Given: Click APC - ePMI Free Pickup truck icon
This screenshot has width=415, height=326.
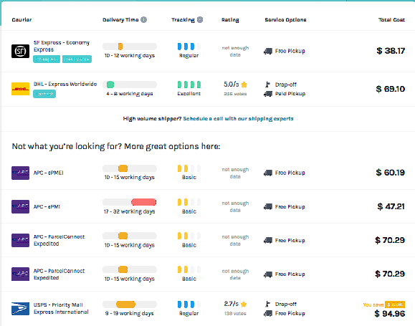Looking at the screenshot, I should (x=268, y=206).
